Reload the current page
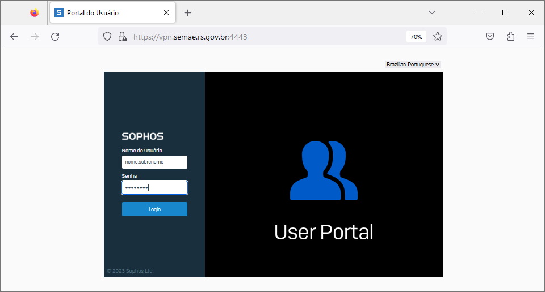 (55, 37)
